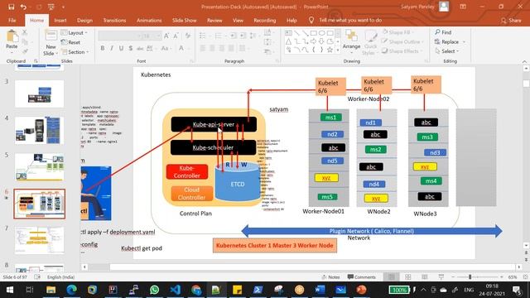Toggle the bullets list button
This screenshot has height=298, width=530.
tap(203, 36)
